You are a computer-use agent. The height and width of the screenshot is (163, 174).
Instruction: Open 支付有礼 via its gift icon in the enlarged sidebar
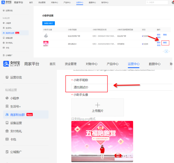[7, 131]
